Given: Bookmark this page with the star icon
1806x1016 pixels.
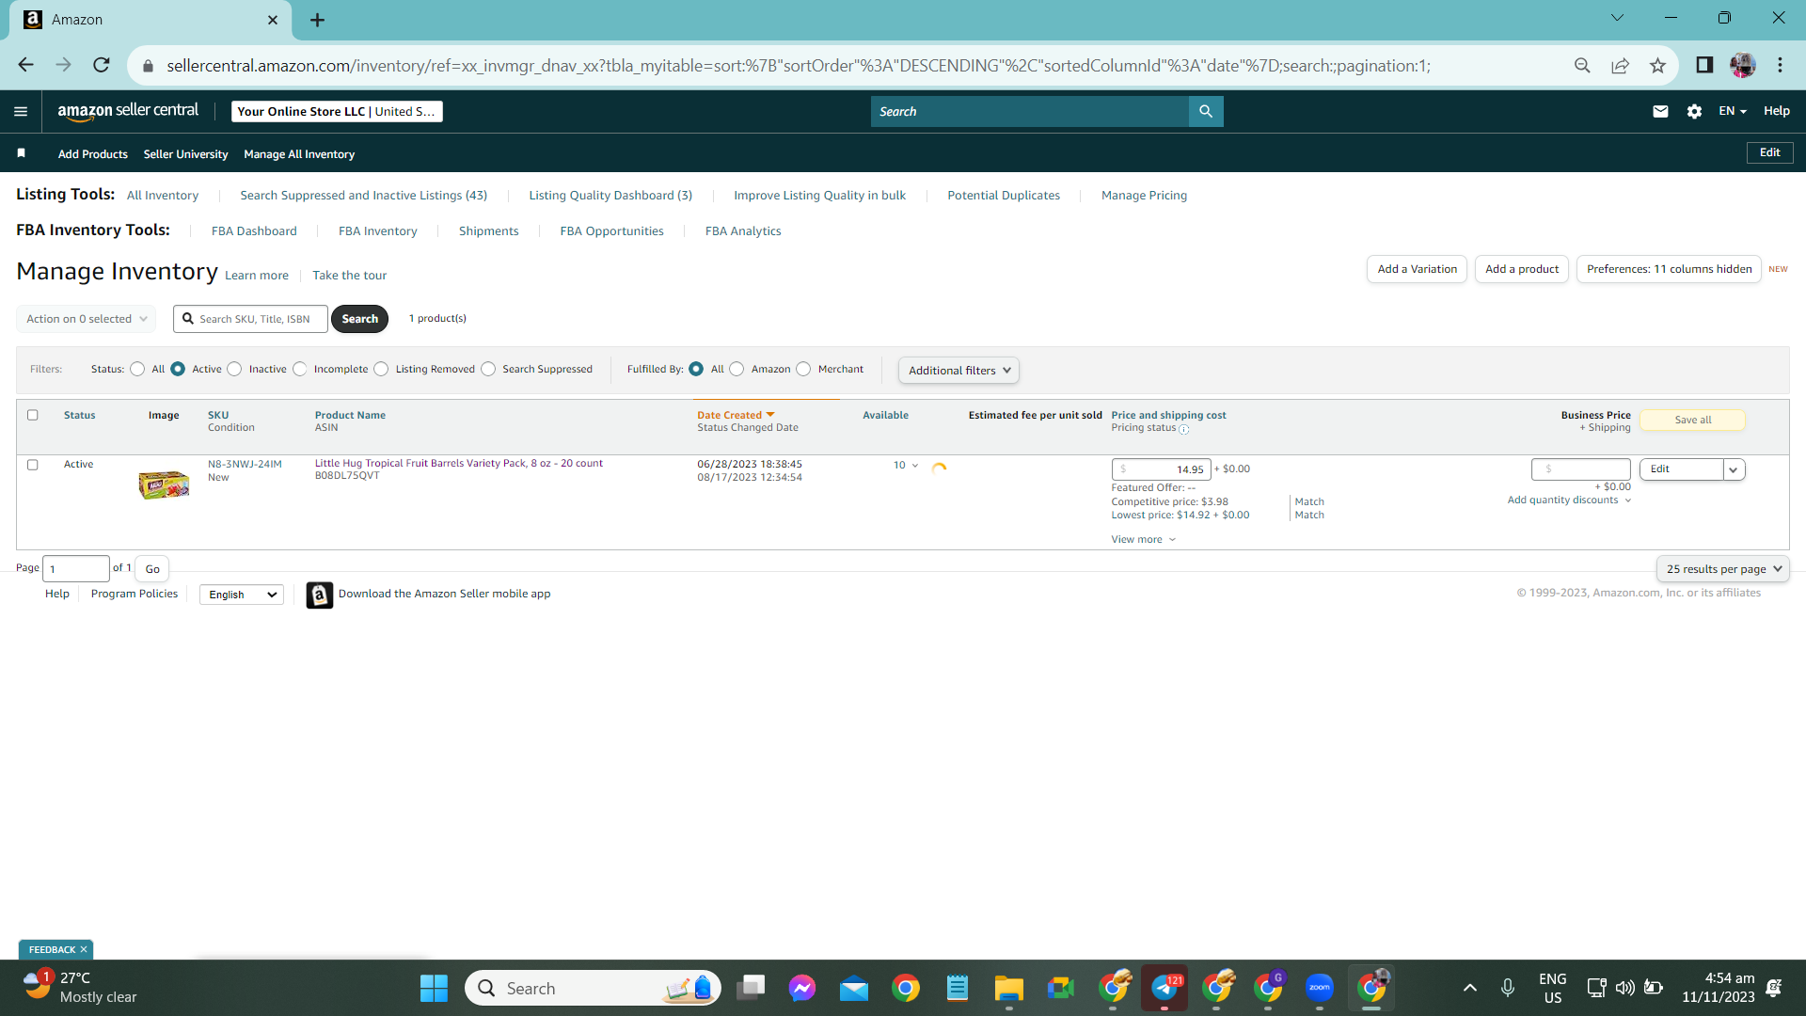Looking at the screenshot, I should pyautogui.click(x=1657, y=65).
